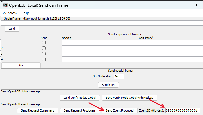The height and width of the screenshot is (115, 203).
Task: Click Send Verify Nodes Global button
Action: [x=80, y=98]
